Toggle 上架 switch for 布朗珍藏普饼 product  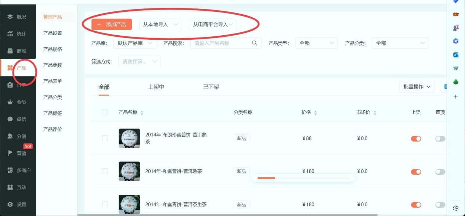click(x=416, y=138)
